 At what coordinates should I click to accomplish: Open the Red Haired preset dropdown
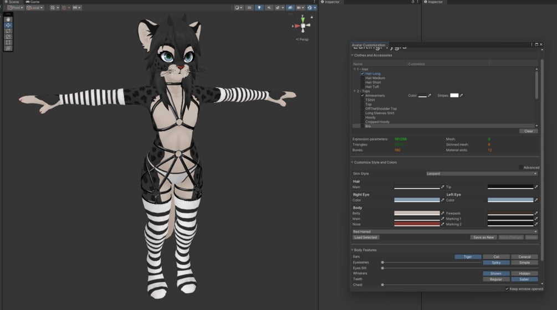click(444, 231)
